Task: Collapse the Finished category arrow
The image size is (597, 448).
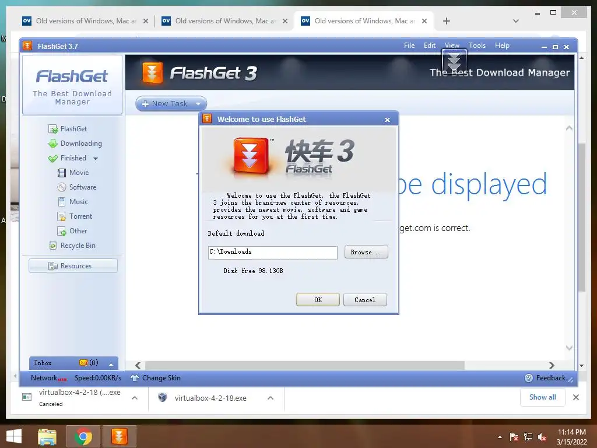Action: click(96, 159)
